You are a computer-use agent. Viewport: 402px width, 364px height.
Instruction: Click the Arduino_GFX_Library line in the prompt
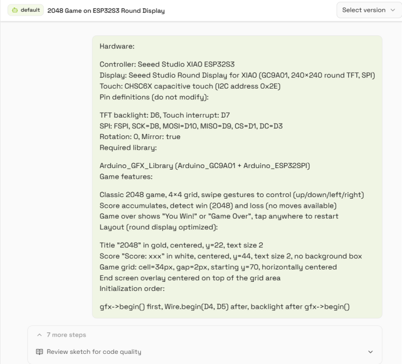[205, 166]
